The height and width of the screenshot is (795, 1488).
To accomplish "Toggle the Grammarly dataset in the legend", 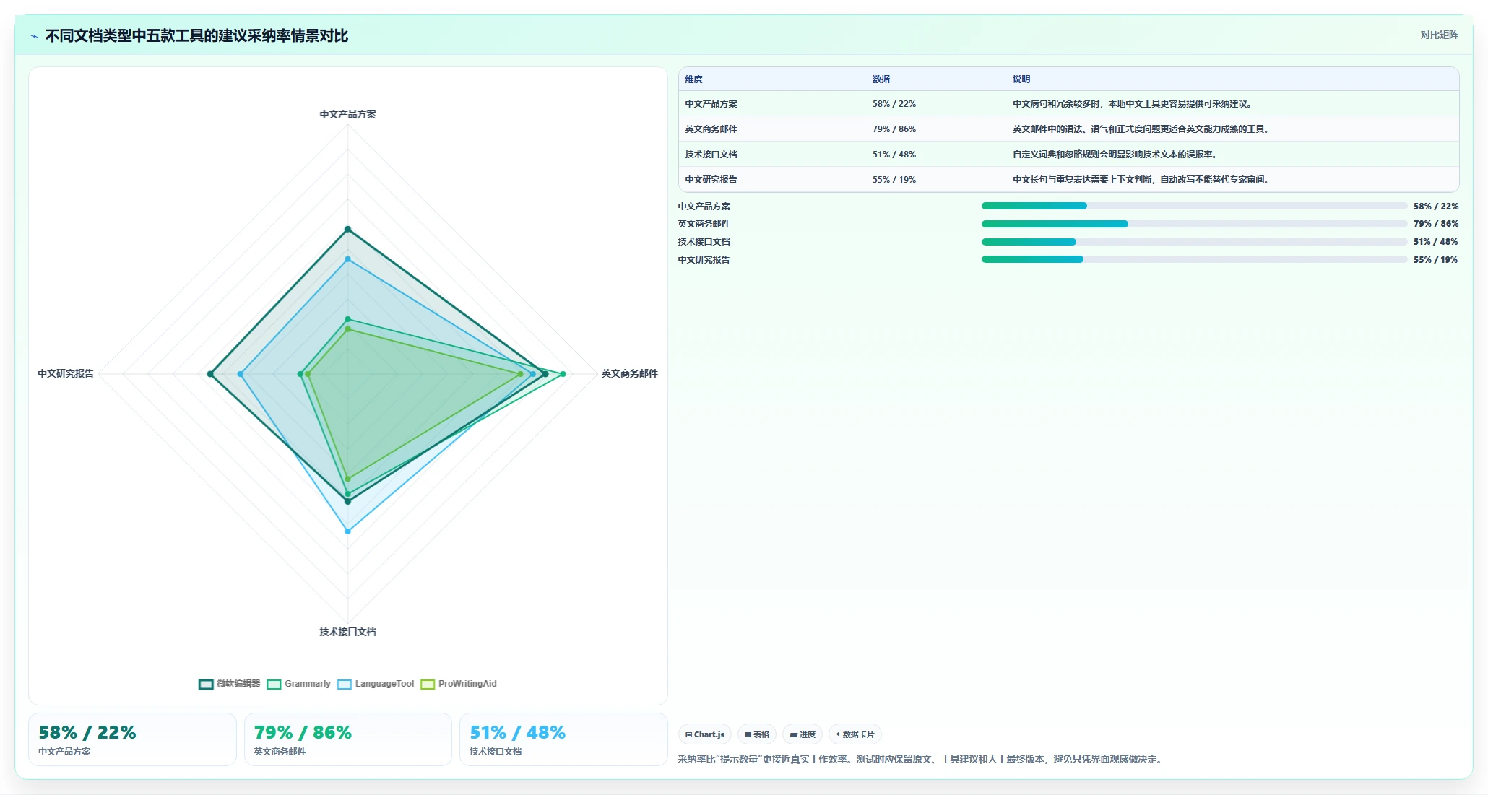I will [x=298, y=684].
